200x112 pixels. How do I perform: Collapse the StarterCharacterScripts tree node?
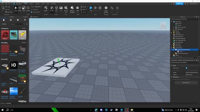click(x=174, y=50)
